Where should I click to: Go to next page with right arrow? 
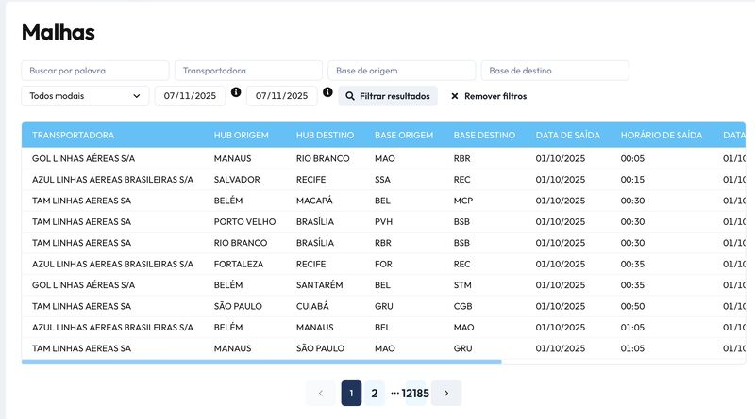coord(446,393)
